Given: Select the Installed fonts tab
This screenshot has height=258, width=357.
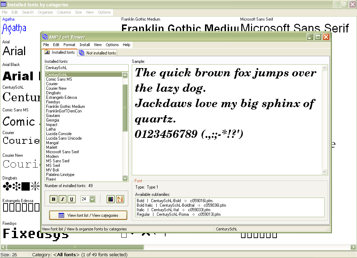Looking at the screenshot, I should click(x=60, y=52).
